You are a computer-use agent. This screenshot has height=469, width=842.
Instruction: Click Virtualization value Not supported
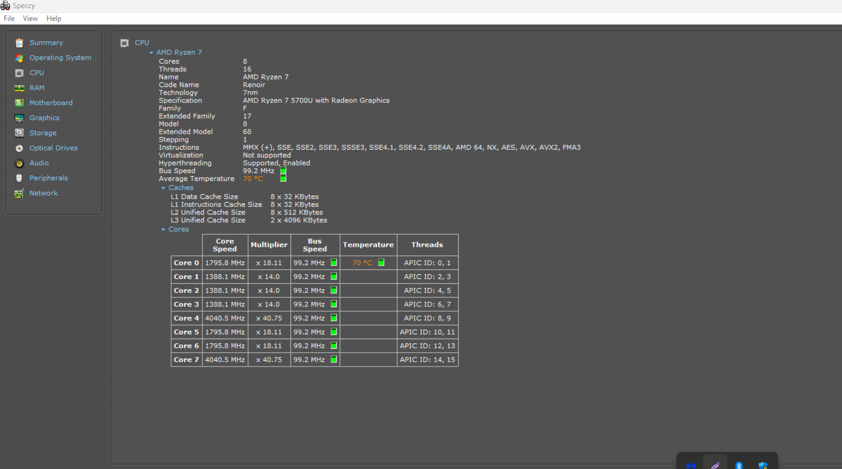click(x=267, y=155)
